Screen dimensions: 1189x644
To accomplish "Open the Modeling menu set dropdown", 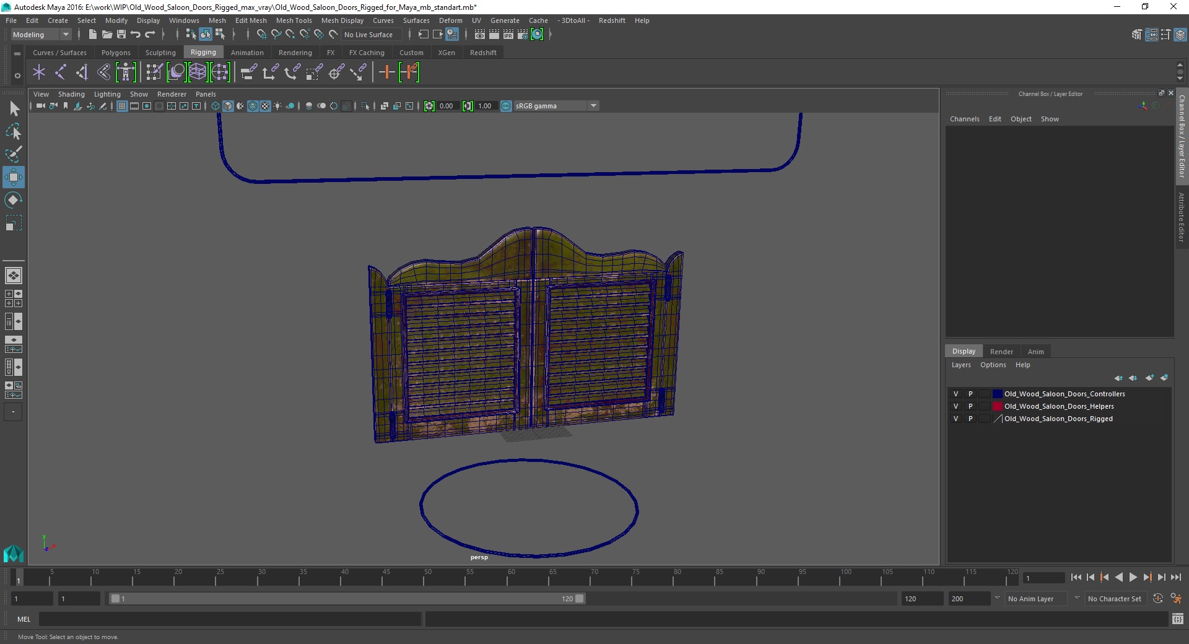I will tap(41, 35).
